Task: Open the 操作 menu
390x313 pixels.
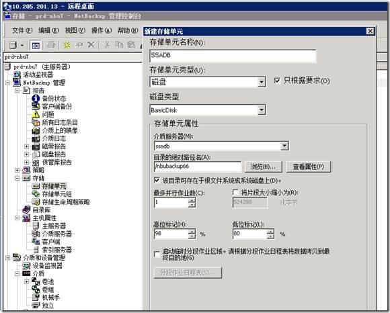Action: [x=102, y=30]
